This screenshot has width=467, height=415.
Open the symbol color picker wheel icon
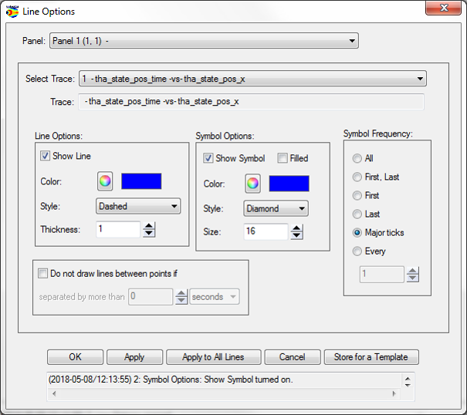252,184
